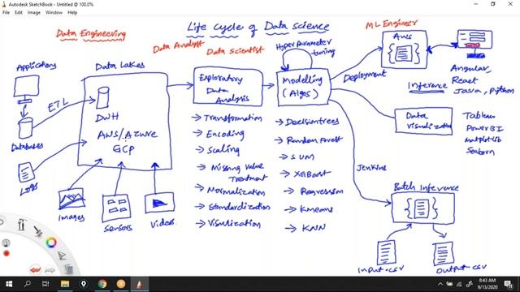The height and width of the screenshot is (292, 520).
Task: Open Windows taskbar search
Action: point(28,284)
